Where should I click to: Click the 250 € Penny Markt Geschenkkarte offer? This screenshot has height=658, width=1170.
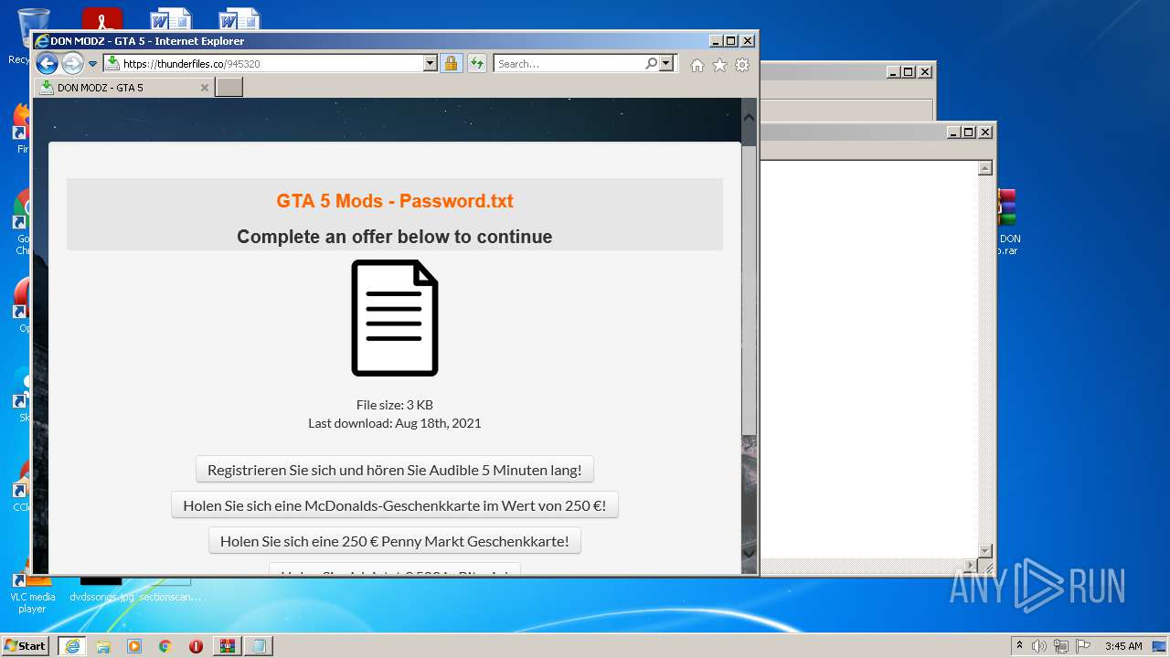tap(395, 541)
